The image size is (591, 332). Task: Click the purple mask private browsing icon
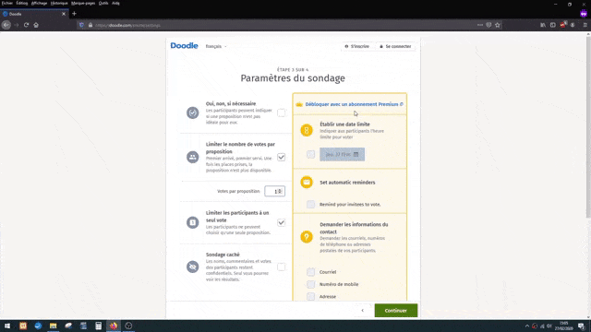(584, 14)
